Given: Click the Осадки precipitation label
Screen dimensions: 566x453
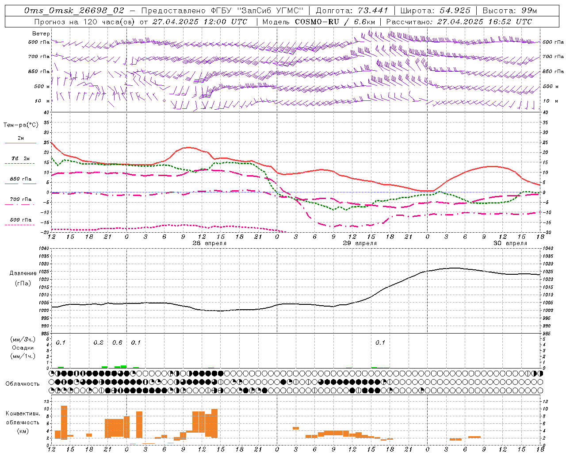Looking at the screenshot, I should (23, 348).
